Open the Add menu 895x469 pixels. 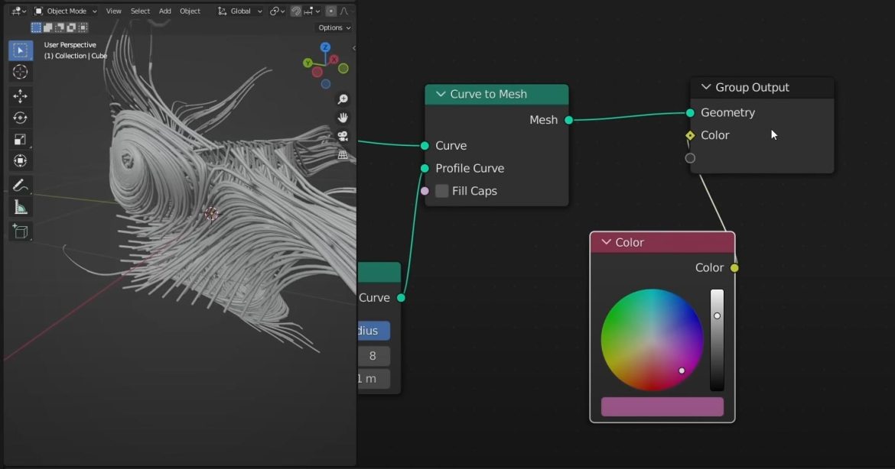164,11
